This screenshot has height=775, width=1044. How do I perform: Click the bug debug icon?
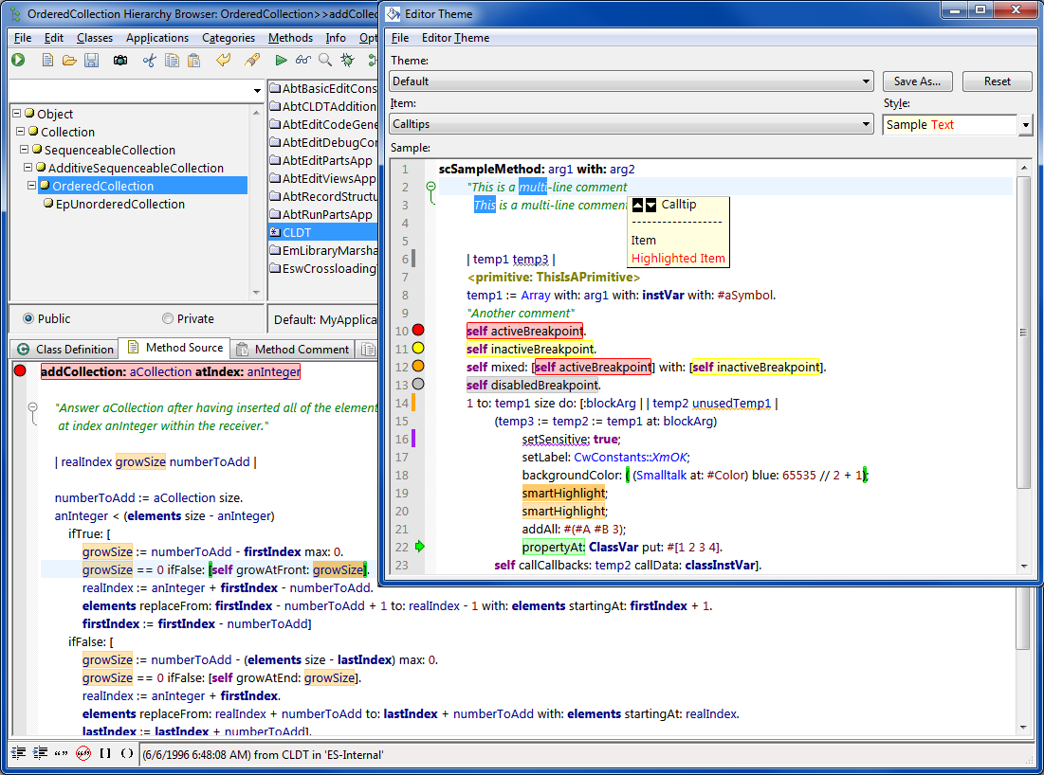348,60
